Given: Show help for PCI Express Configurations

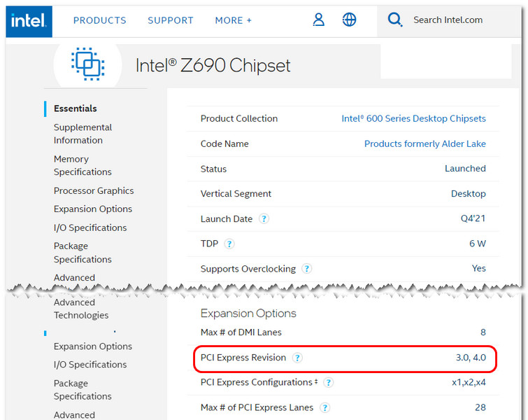Looking at the screenshot, I should 328,383.
